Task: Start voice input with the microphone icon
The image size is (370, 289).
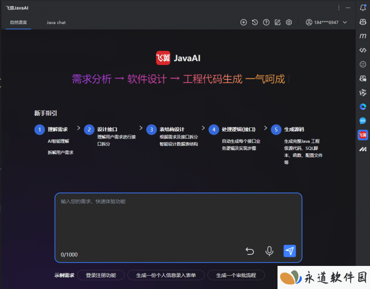Action: click(x=269, y=251)
